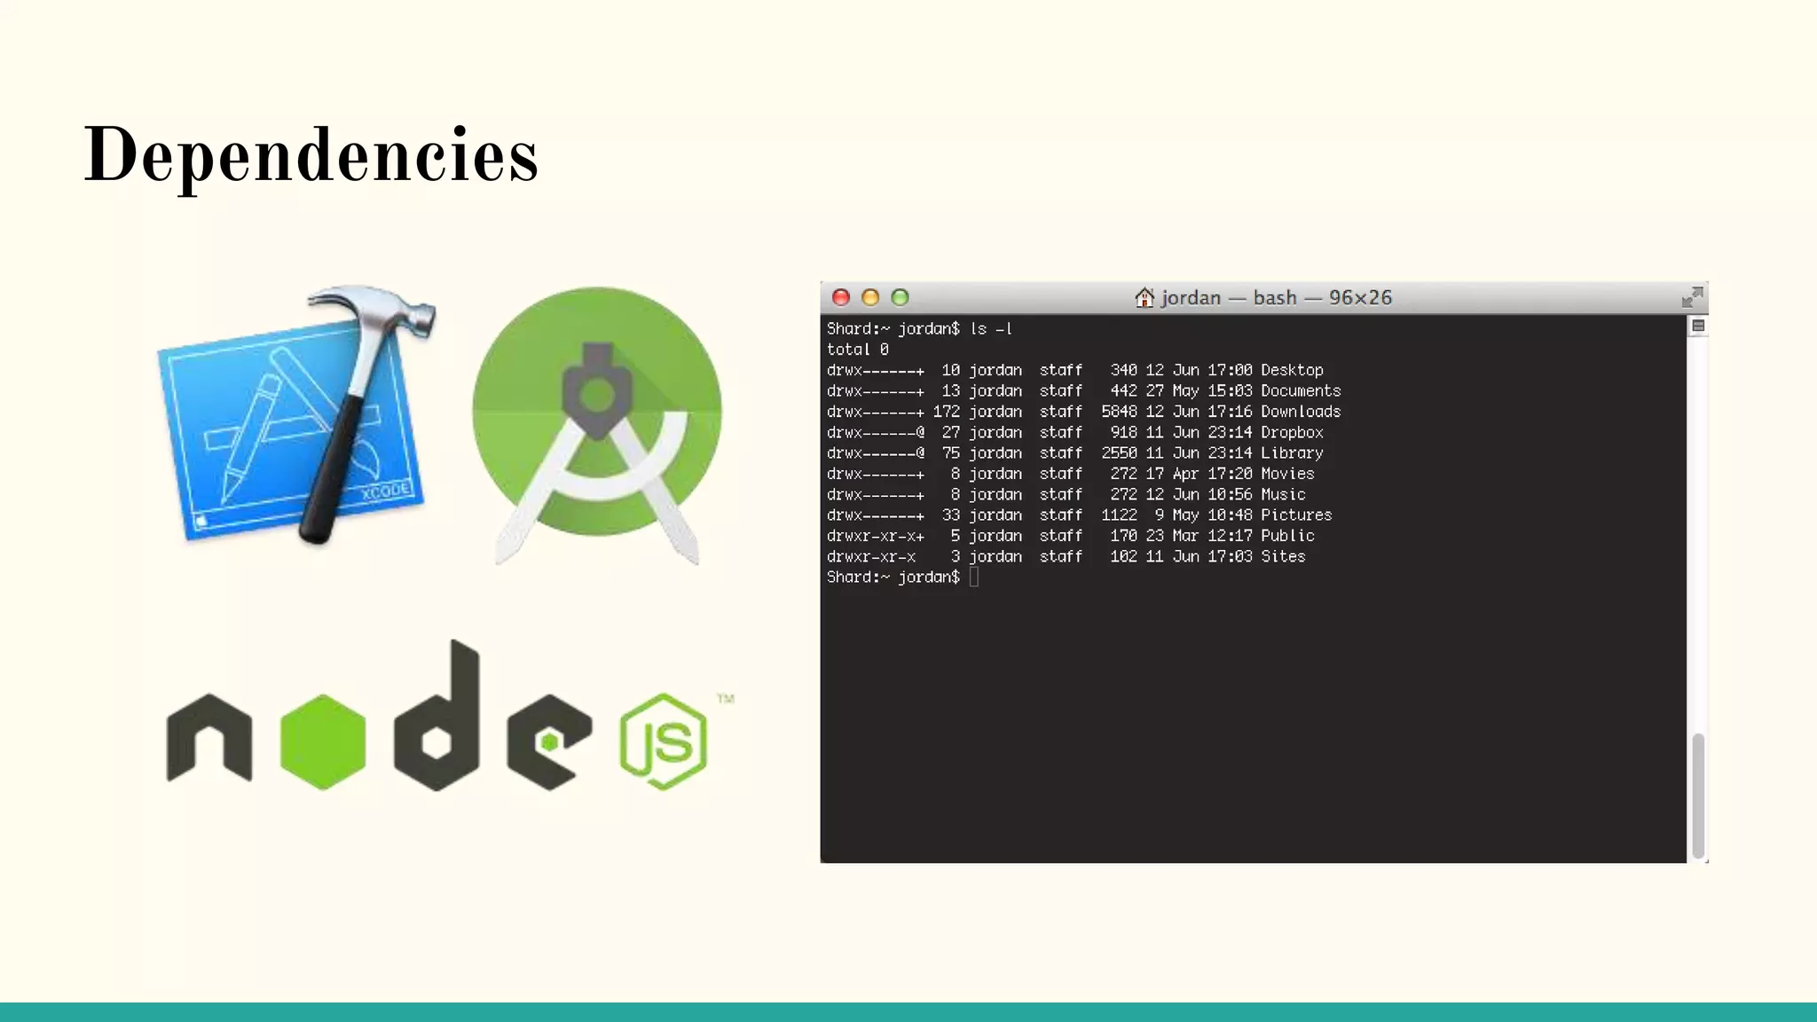Click the terminal vertical scrollbar thumb
Screen dimensions: 1817x1022
pos(1698,796)
